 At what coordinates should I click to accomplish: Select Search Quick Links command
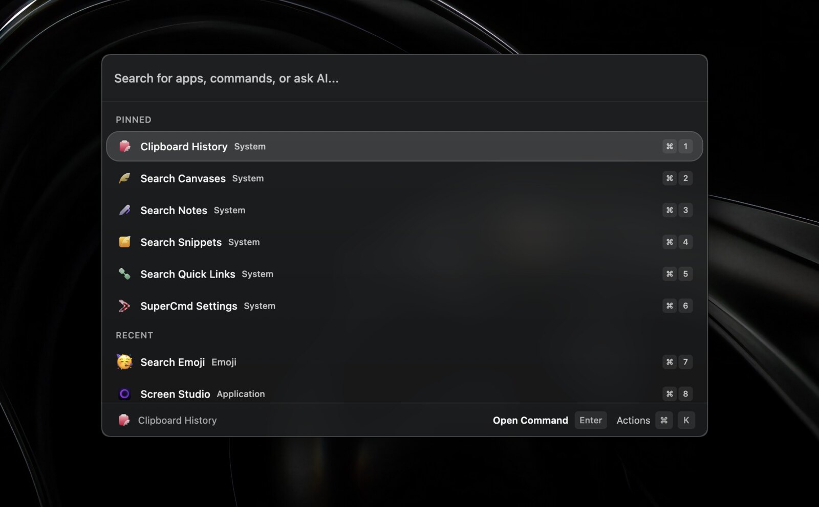tap(404, 274)
